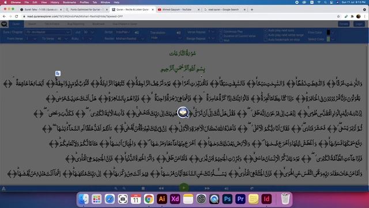Toggle Auto play next sura checkbox
Screen dimensions: 369x208
point(265,31)
